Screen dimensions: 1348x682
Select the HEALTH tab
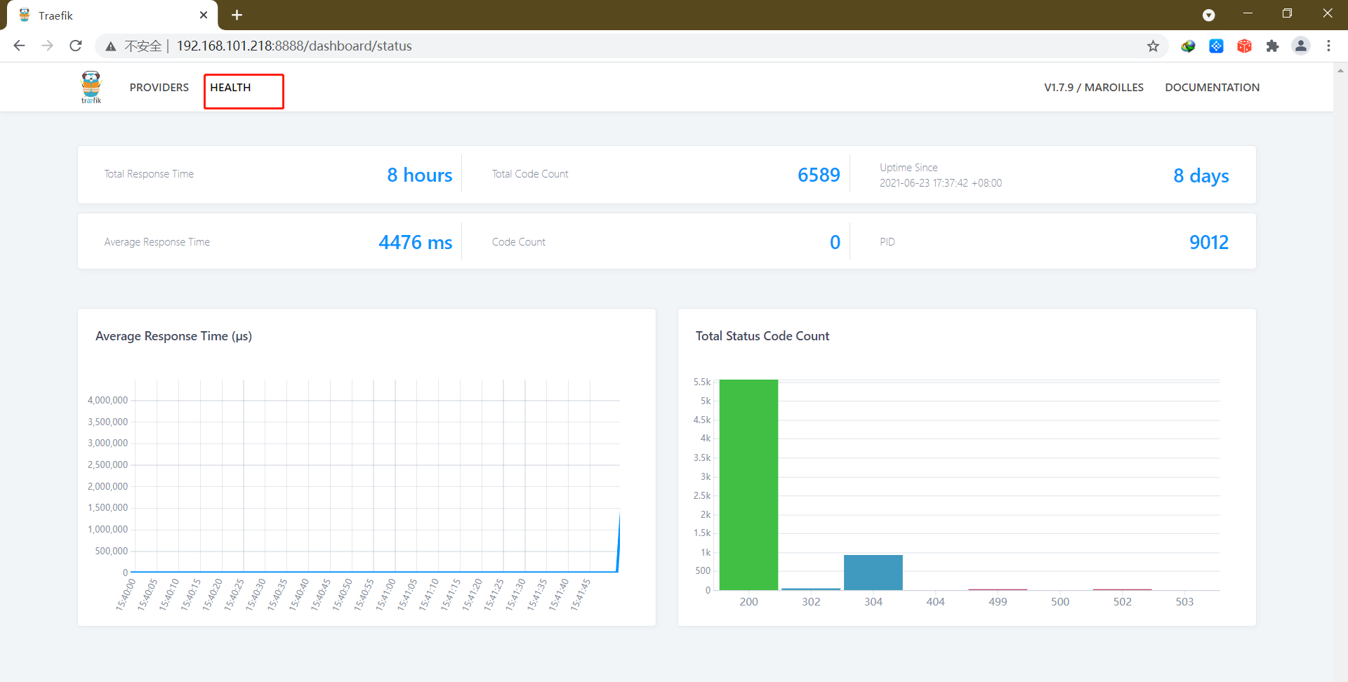tap(230, 88)
